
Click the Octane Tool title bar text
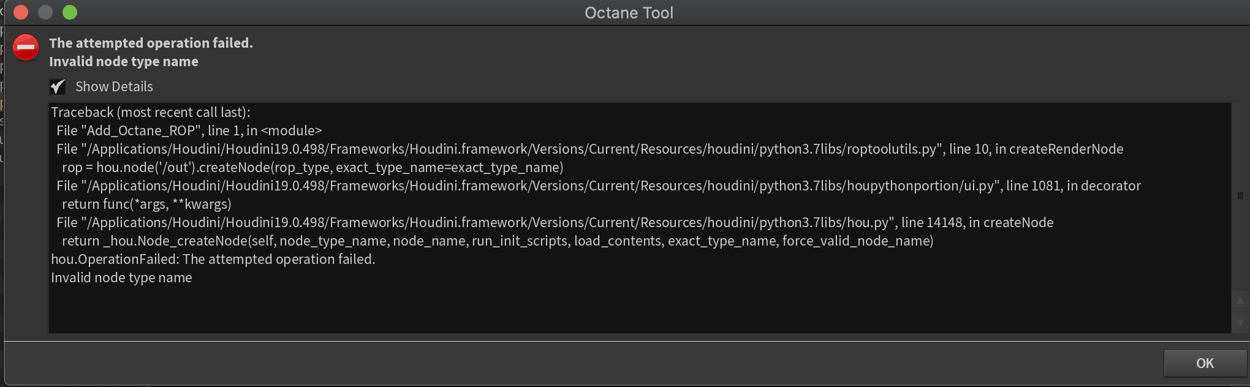pos(629,13)
